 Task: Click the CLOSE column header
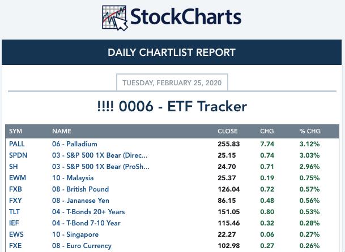(x=228, y=131)
